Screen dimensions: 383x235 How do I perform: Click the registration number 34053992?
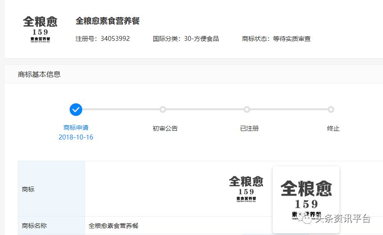[115, 39]
